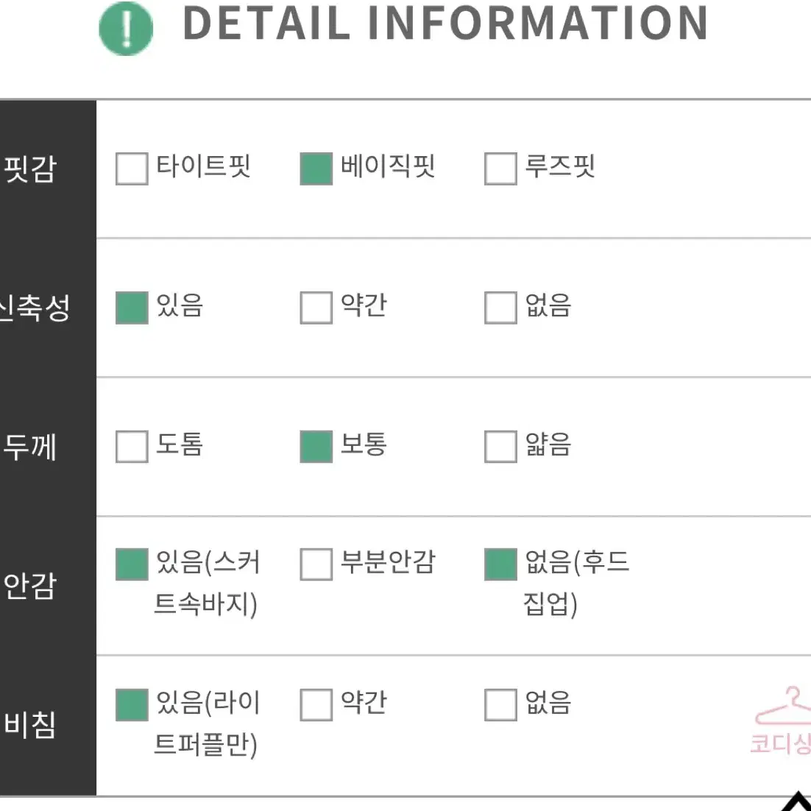This screenshot has width=811, height=811.
Task: Open the pink hanger 코디 icon
Action: (782, 720)
